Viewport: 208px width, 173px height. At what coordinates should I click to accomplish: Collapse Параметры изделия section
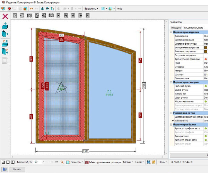pyautogui.click(x=171, y=32)
